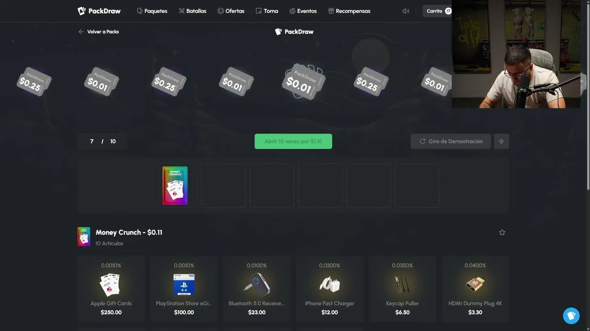Click the 0.0300% odds label
The image size is (590, 331).
click(330, 265)
